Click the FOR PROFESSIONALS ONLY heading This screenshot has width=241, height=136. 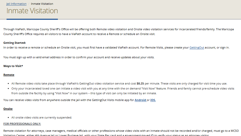22,124
